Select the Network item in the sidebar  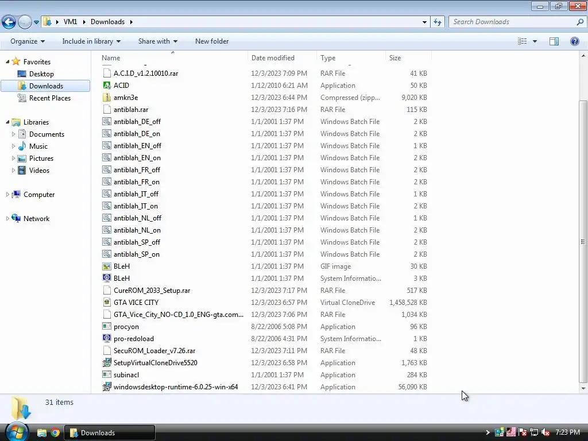[x=36, y=219]
